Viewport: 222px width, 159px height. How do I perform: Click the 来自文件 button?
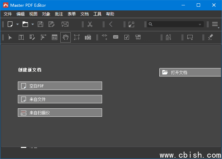coord(60,99)
